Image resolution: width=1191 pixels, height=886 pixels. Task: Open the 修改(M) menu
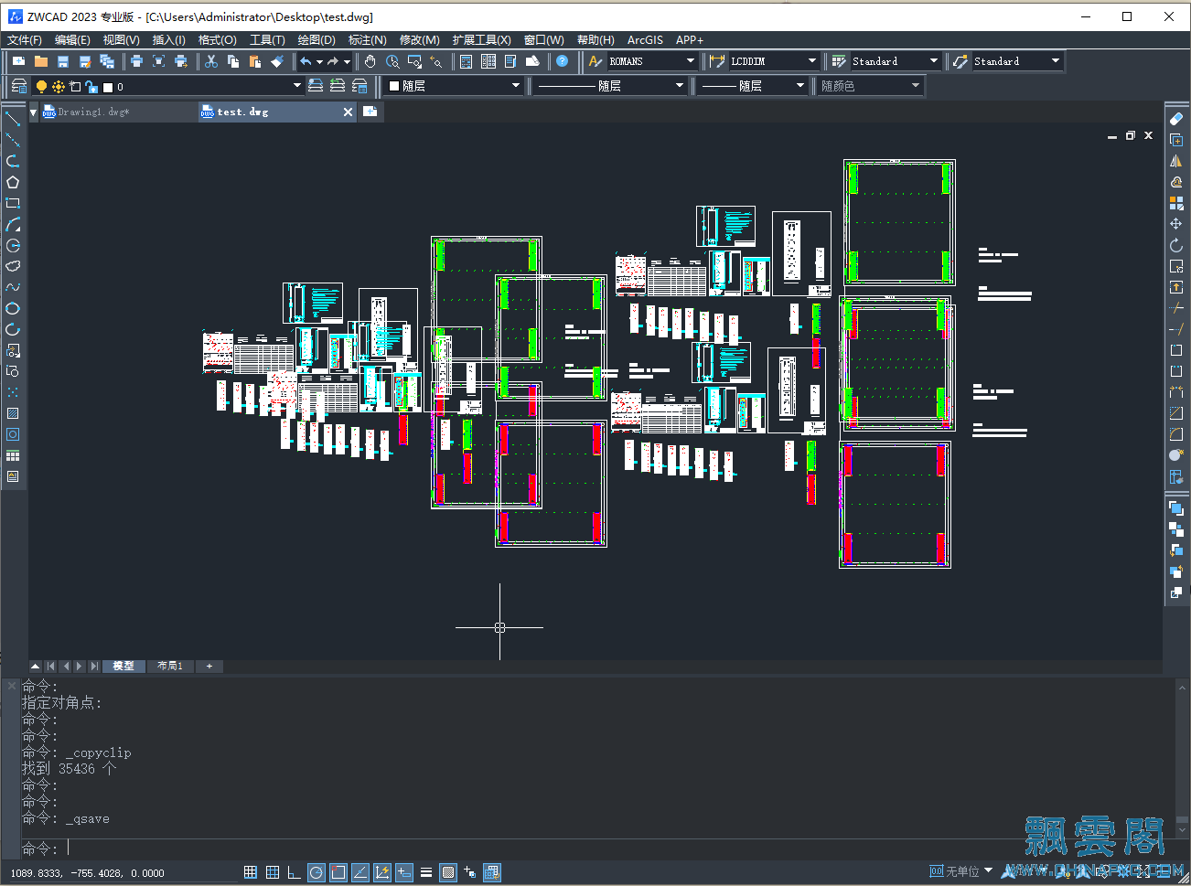tap(420, 40)
